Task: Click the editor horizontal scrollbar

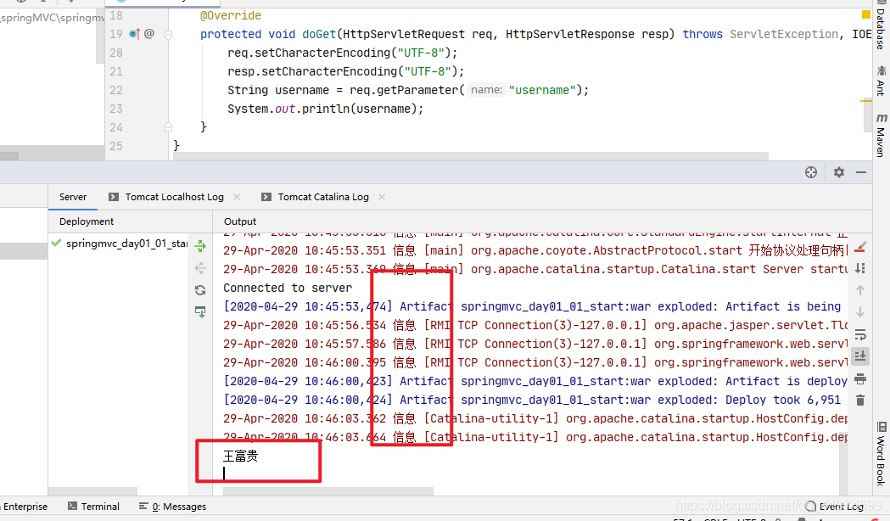Action: pyautogui.click(x=471, y=156)
